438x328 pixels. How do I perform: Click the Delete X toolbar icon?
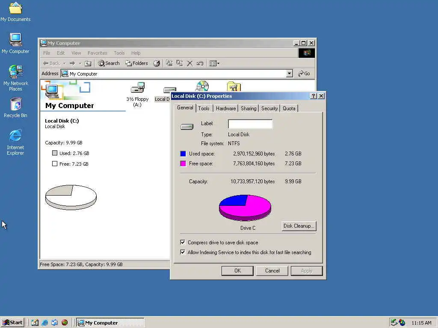tap(189, 63)
